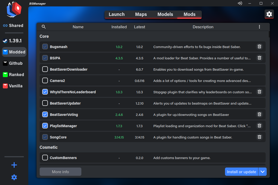Click the More info button
Image resolution: width=278 pixels, height=185 pixels.
click(x=60, y=172)
